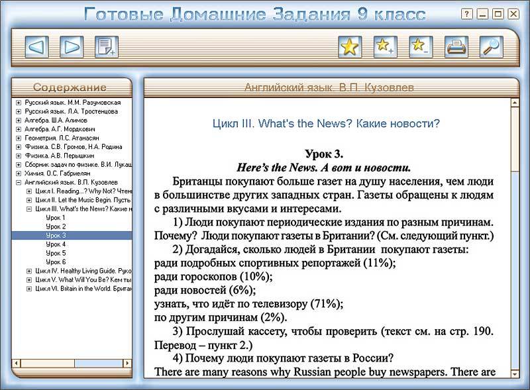Expand Цикл V. What Will You Be node

pos(29,280)
